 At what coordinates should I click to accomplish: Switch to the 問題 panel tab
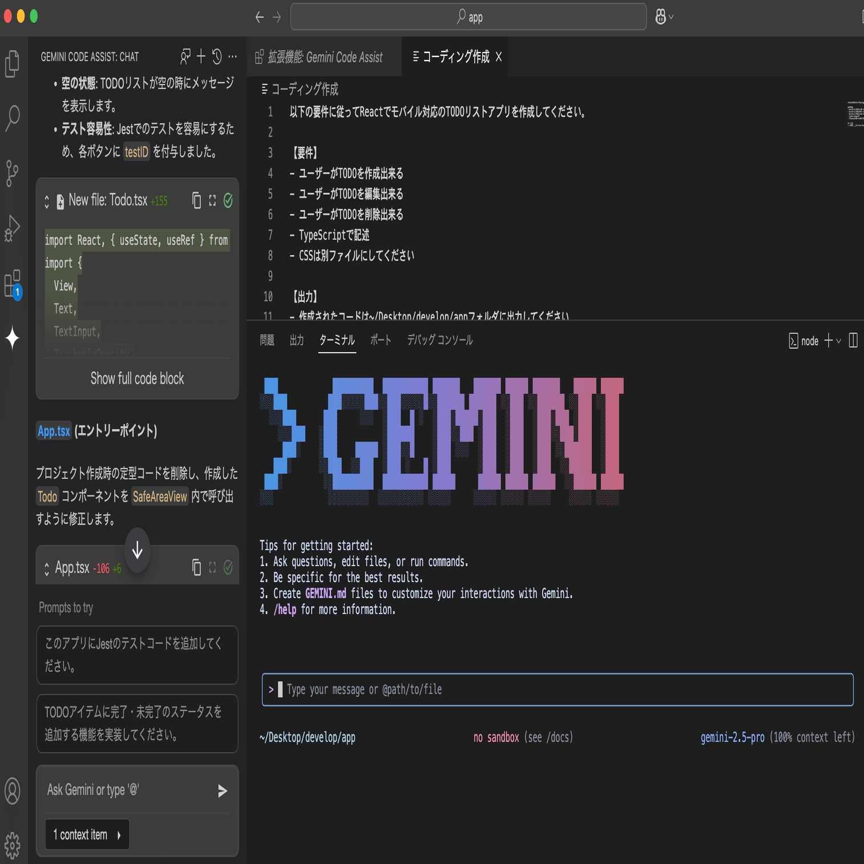267,340
